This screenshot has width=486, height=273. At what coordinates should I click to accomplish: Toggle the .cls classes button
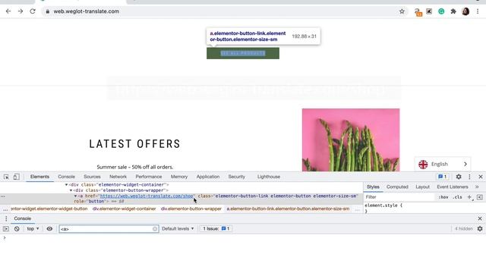pyautogui.click(x=457, y=197)
